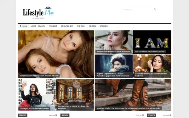Click View all for the Freizeit section

coord(52,115)
